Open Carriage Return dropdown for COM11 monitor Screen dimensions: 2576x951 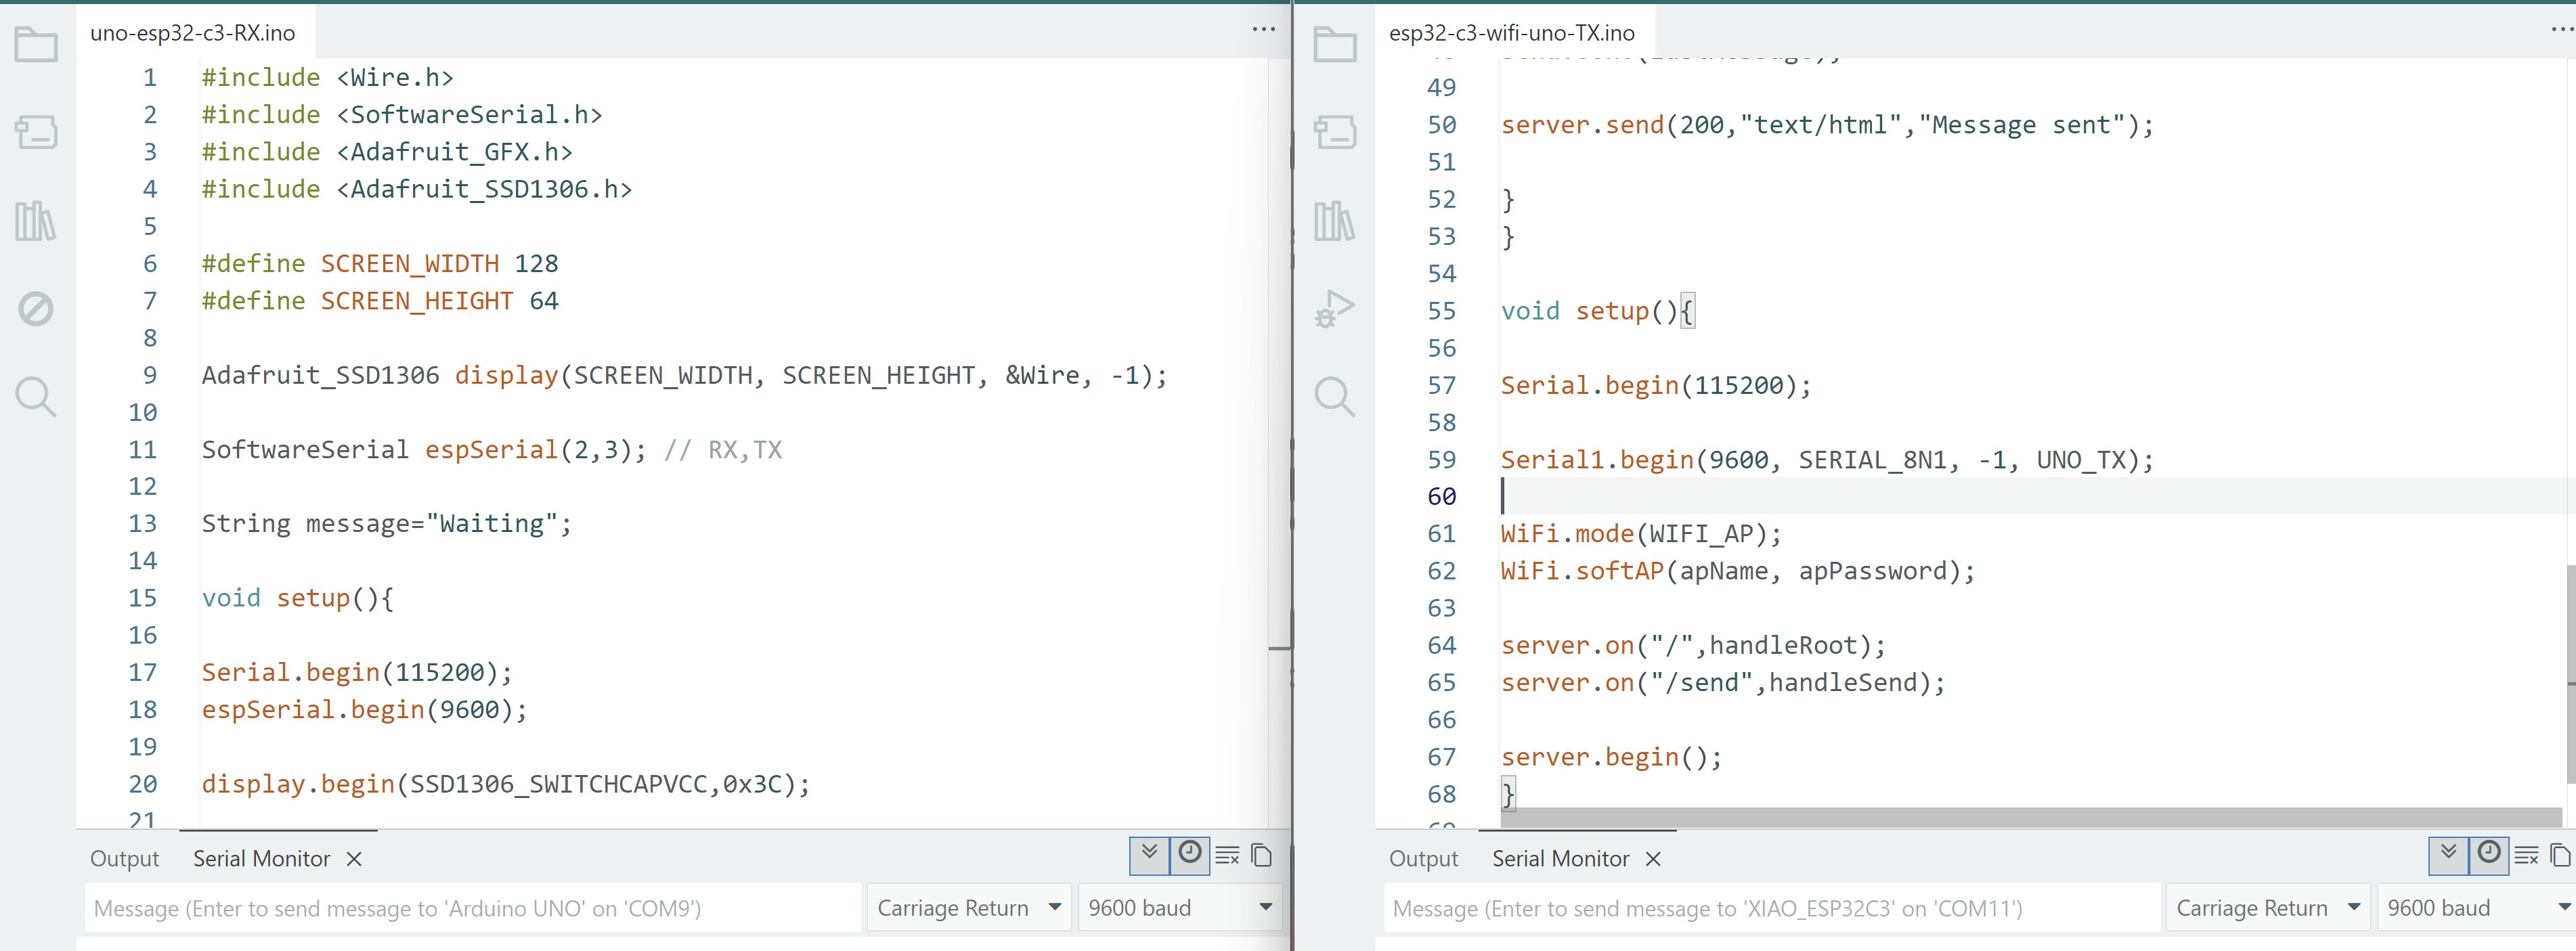(2267, 908)
